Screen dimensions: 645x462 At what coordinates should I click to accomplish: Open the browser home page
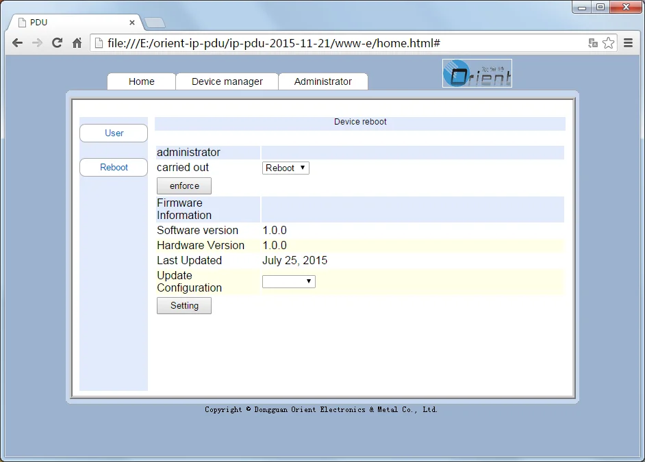tap(77, 42)
